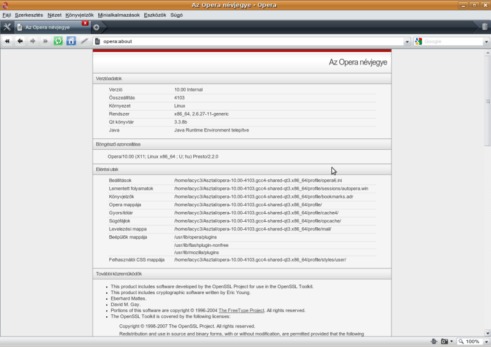This screenshot has height=347, width=491.
Task: Click the styles/user/ CSS folder path
Action: pos(260,260)
